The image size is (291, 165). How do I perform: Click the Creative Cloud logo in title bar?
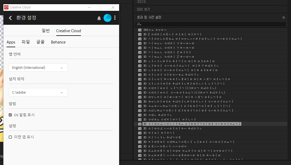coord(6,7)
